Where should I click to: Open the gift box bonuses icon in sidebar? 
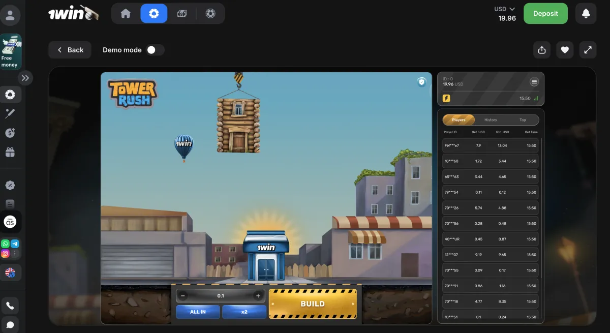click(x=10, y=152)
